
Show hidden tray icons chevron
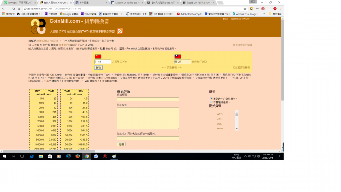coord(245,156)
